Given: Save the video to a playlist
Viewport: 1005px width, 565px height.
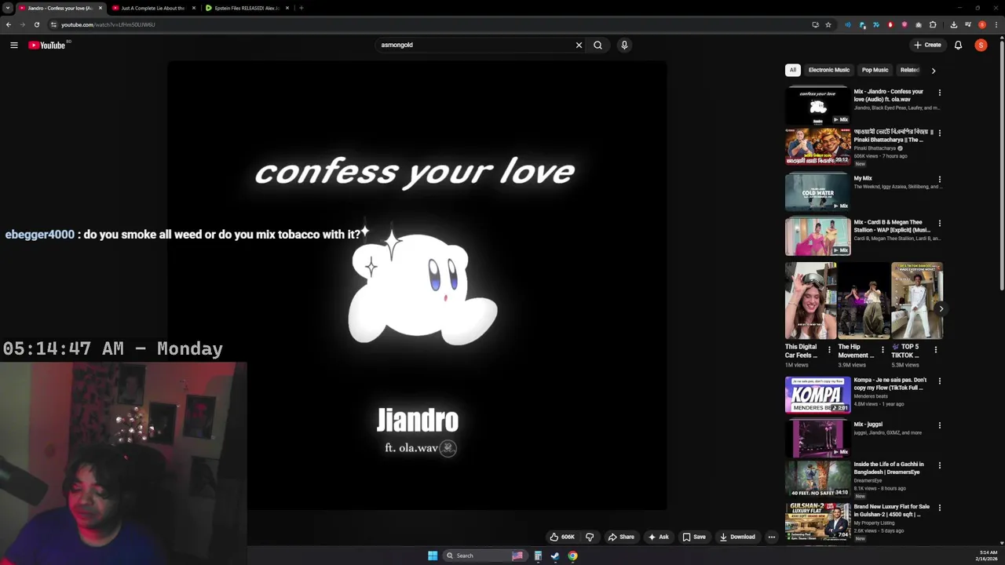Looking at the screenshot, I should (694, 537).
